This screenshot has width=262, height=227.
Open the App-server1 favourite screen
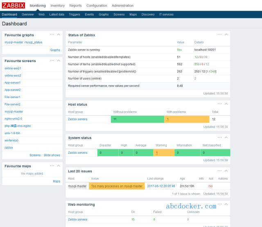13,83
